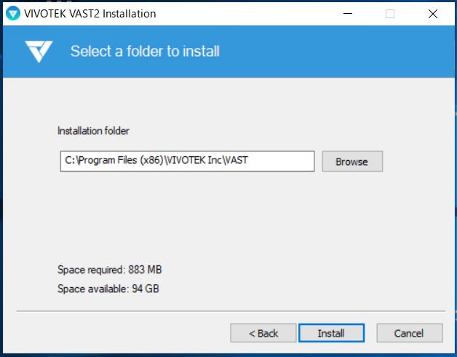Click the VIVOTEK app icon in title bar
The height and width of the screenshot is (357, 457).
[x=12, y=13]
